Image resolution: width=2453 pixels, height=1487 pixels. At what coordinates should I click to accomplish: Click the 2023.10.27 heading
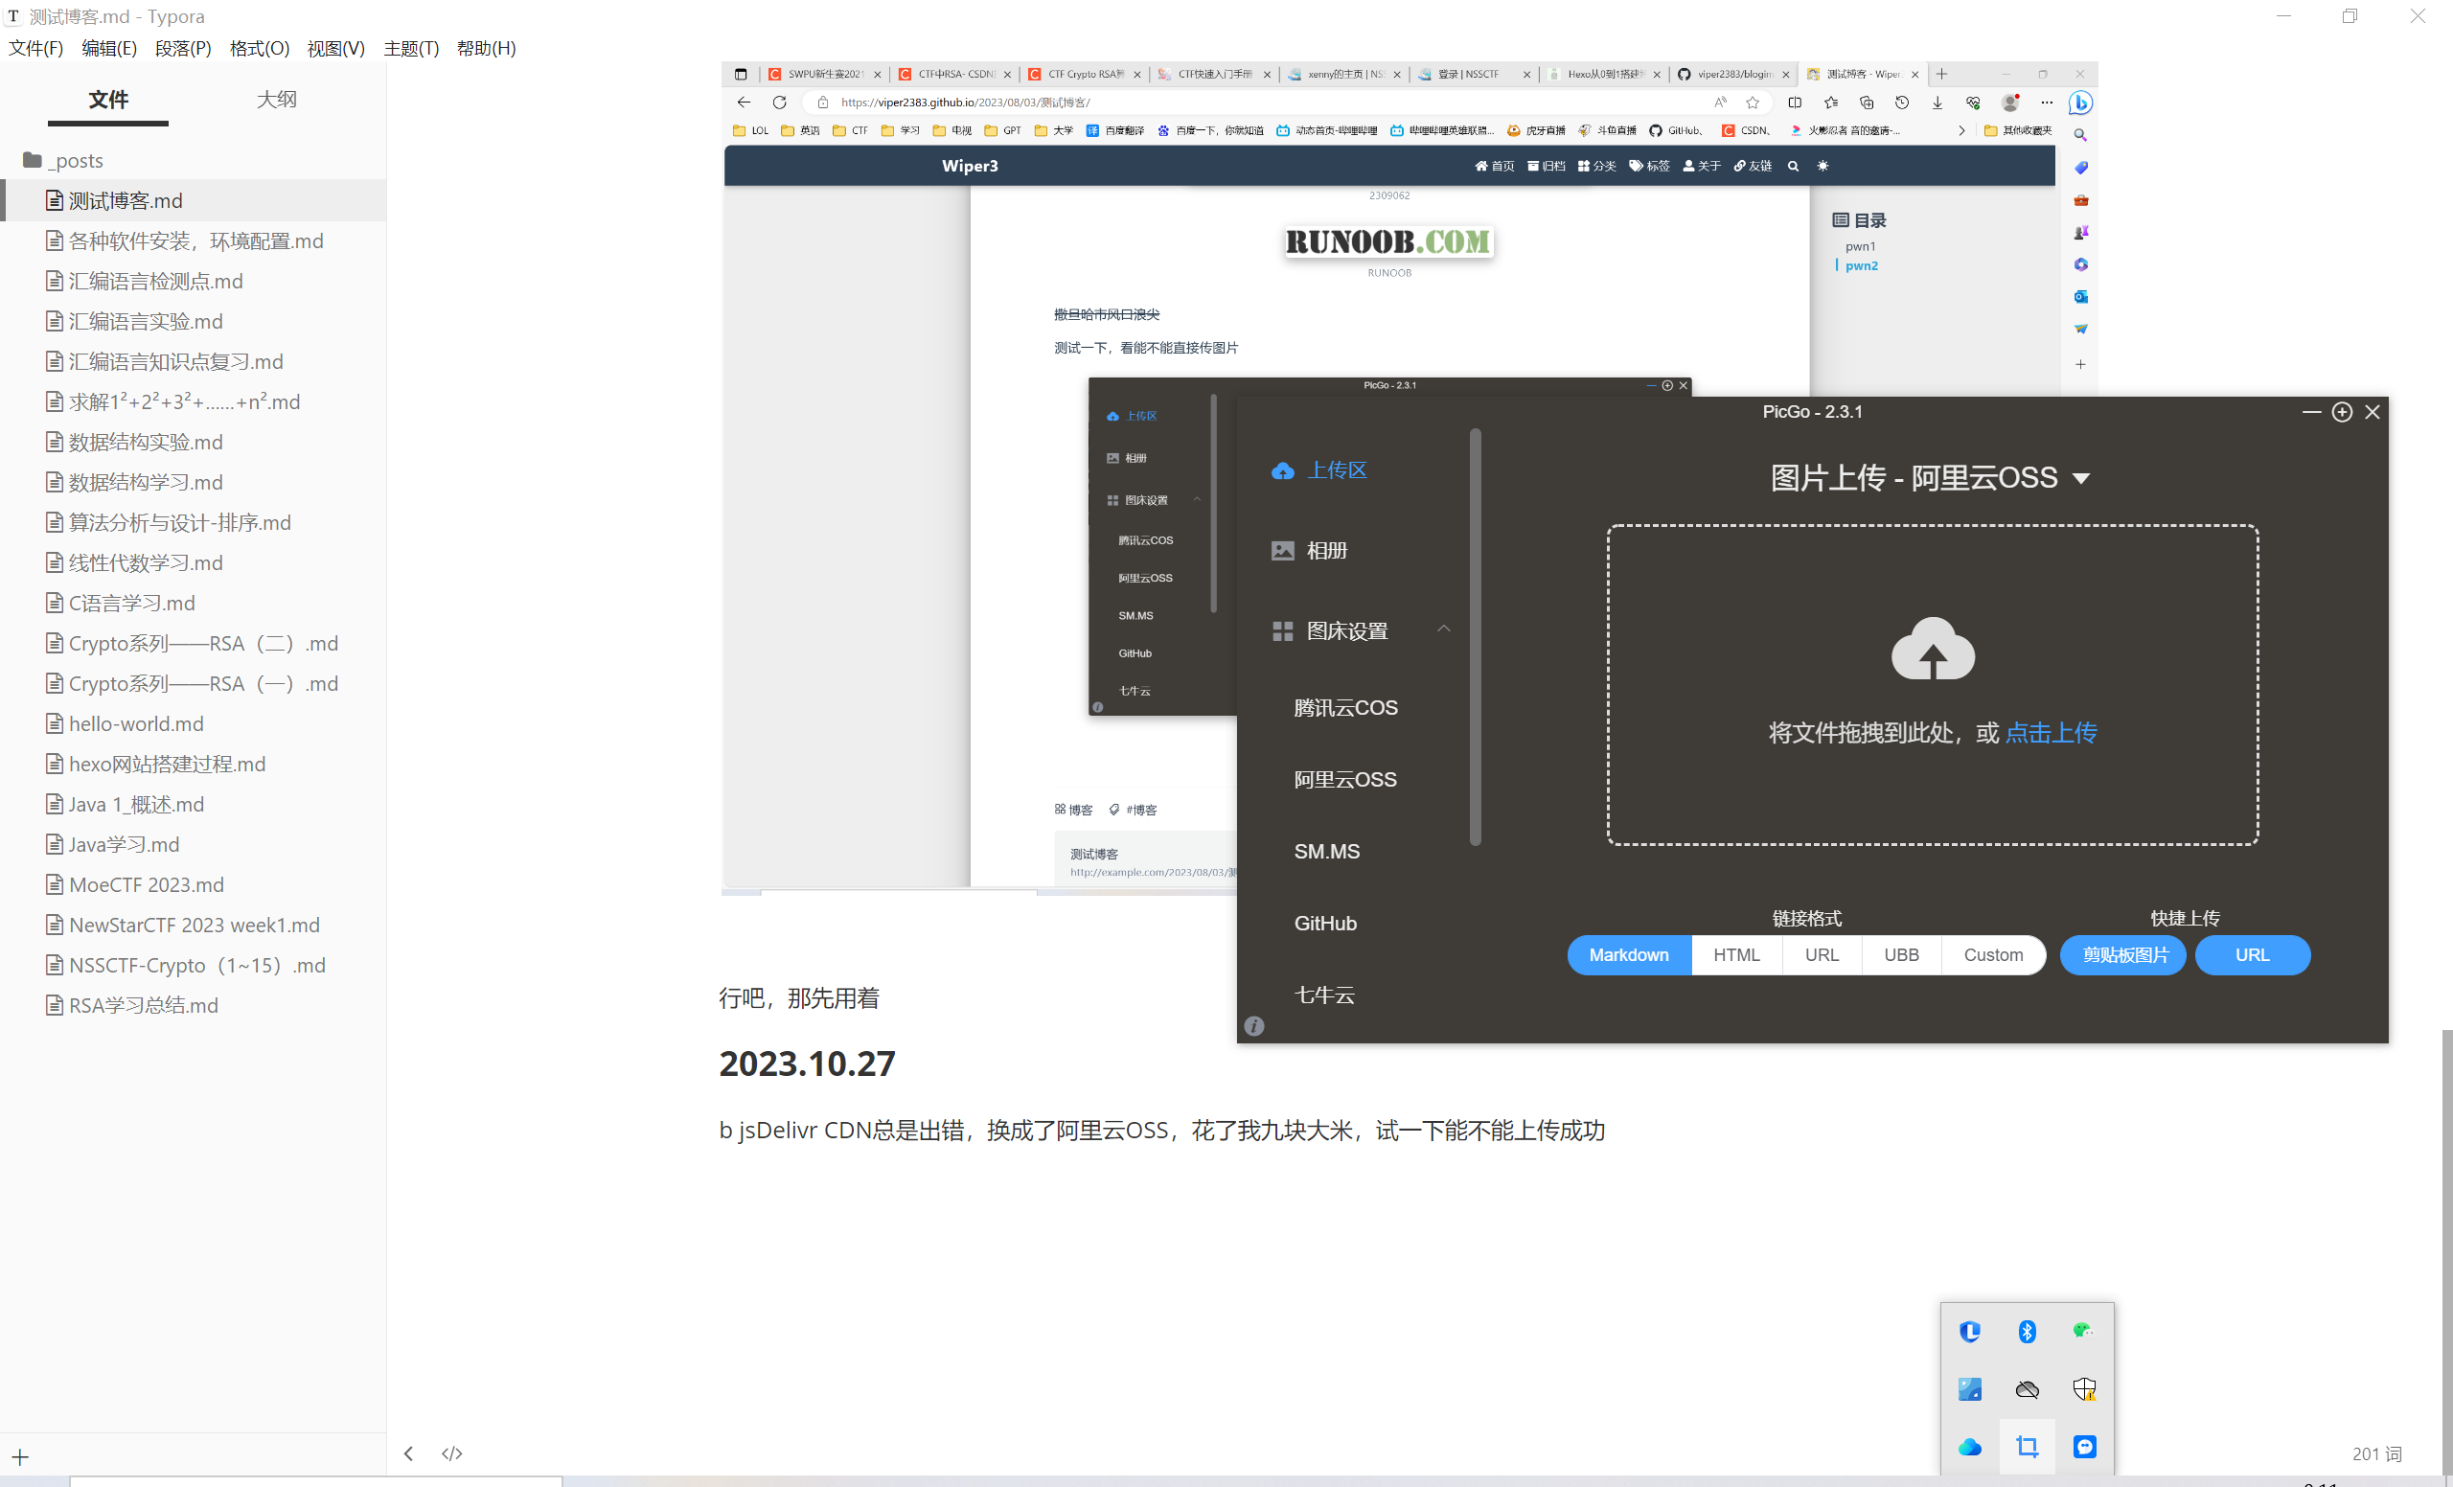coord(807,1063)
